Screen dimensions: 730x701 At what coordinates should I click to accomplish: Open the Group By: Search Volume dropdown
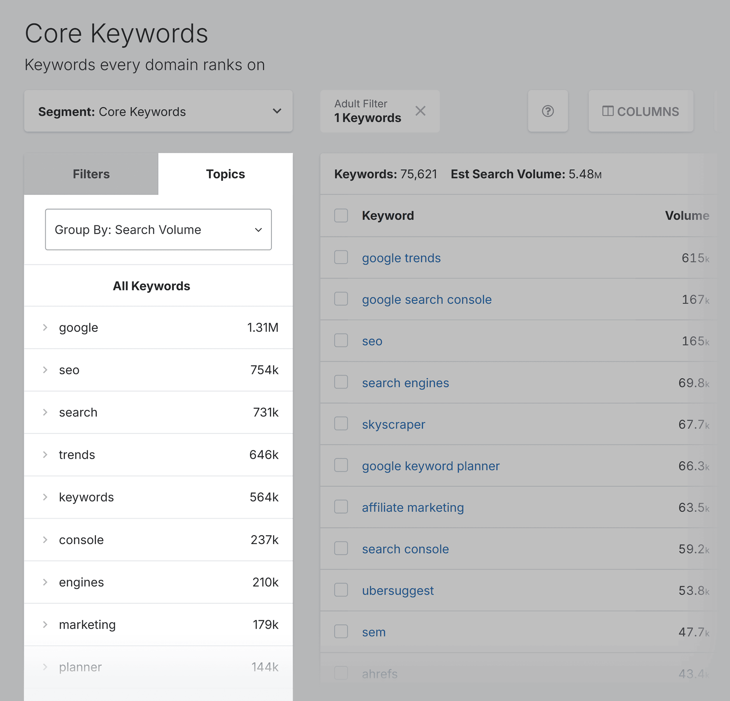pos(158,230)
